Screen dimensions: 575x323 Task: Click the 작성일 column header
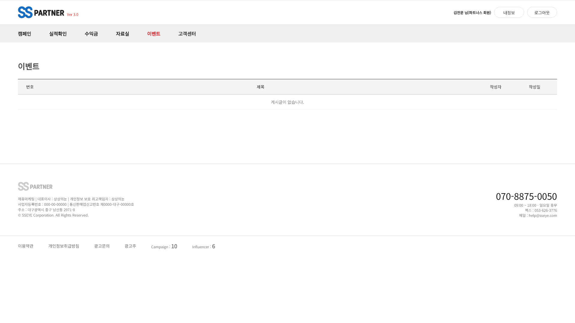pos(535,87)
